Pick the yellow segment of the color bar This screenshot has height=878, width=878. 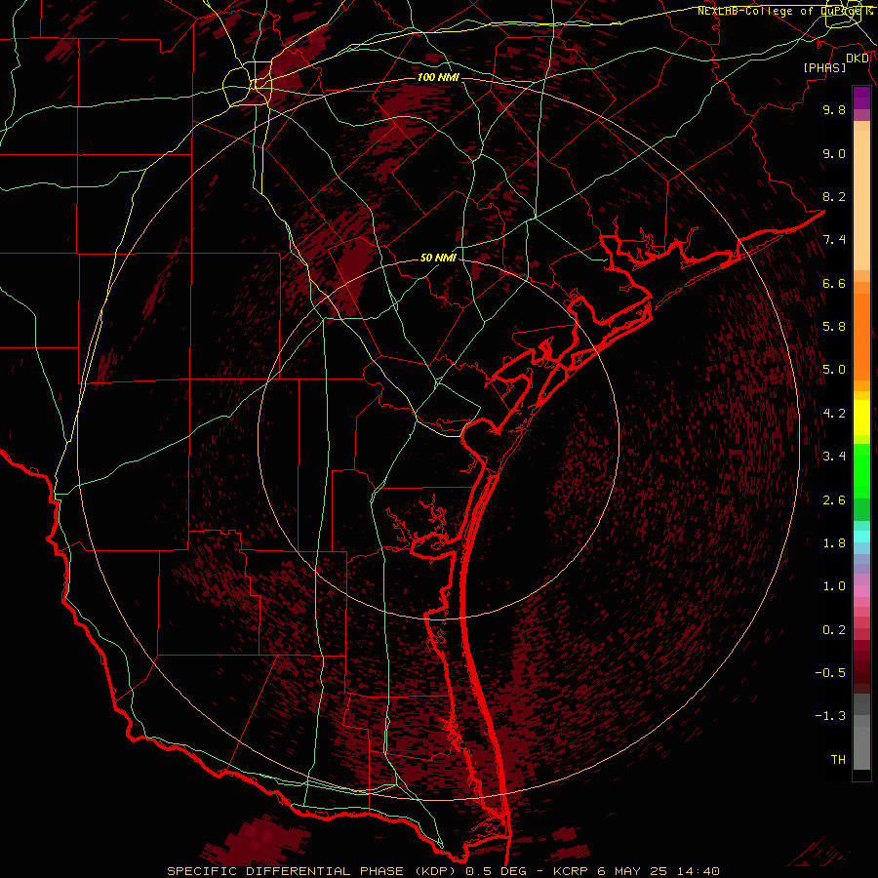[x=861, y=418]
